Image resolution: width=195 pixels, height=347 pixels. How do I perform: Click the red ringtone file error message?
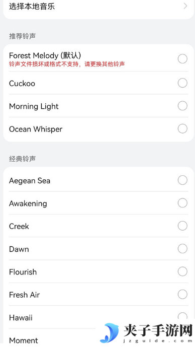67,64
